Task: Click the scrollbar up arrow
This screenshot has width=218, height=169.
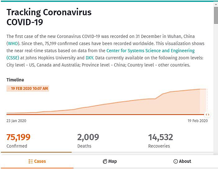Action: tap(216, 4)
